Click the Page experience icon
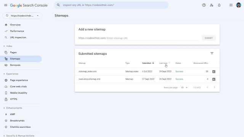244x137 pixels. [6, 80]
